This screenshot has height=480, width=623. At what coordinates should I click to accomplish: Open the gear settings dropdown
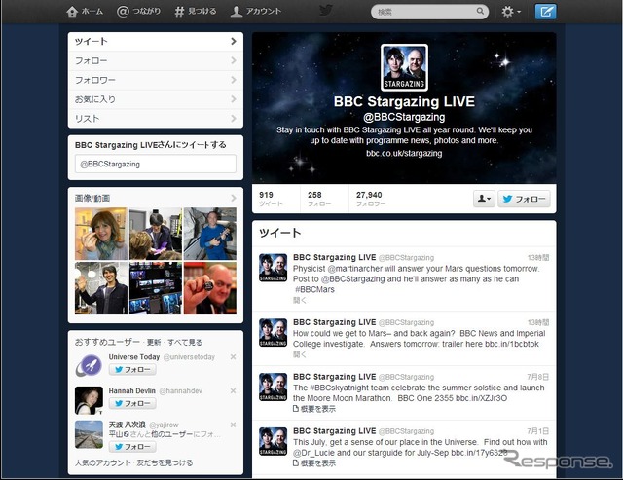point(510,12)
